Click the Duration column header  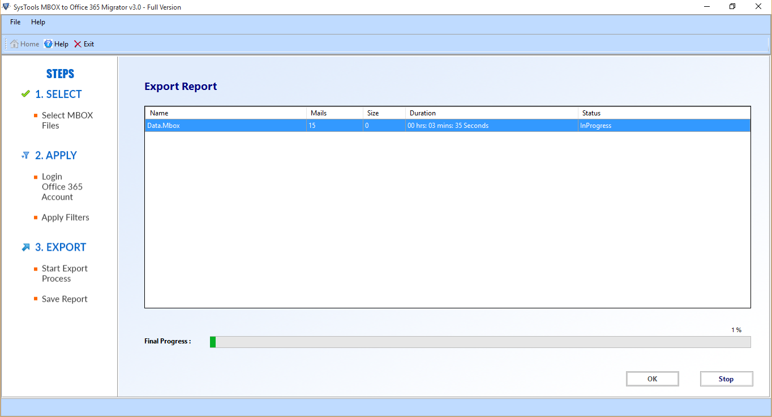pyautogui.click(x=491, y=113)
